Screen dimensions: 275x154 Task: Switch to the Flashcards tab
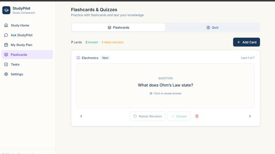[x=118, y=28]
